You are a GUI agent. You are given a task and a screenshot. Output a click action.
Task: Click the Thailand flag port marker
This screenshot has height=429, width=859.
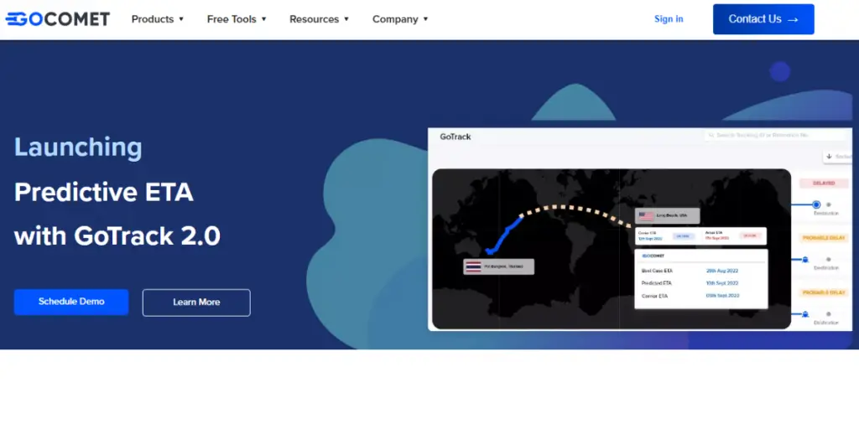(x=474, y=266)
